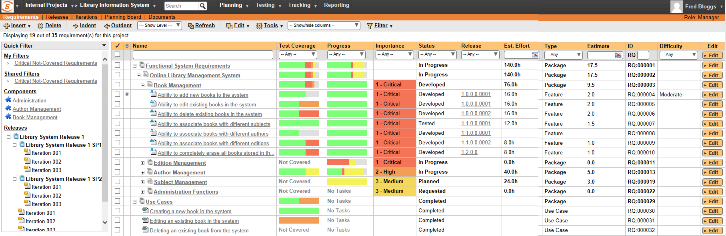Click Administration component puzzle icon

coord(8,100)
